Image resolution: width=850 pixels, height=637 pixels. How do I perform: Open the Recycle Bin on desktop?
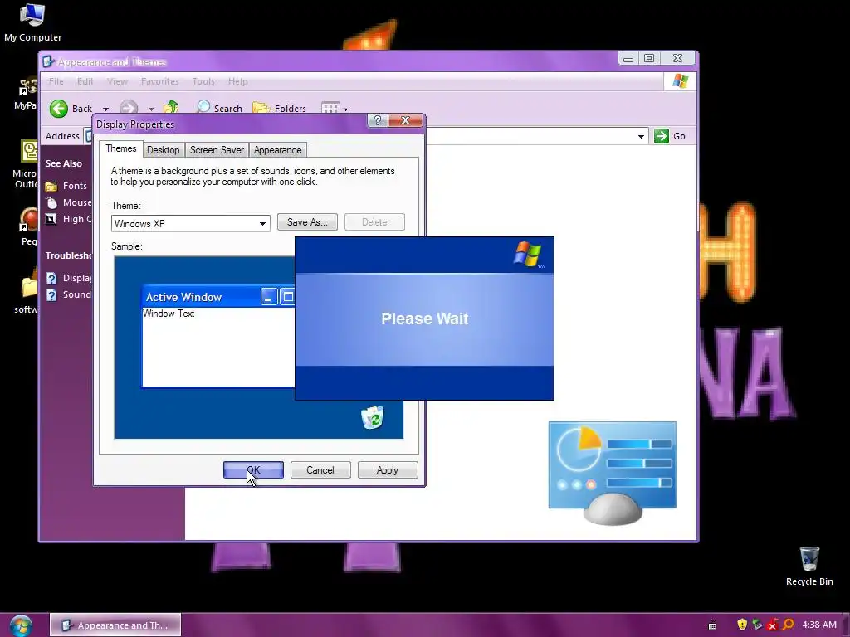[809, 566]
